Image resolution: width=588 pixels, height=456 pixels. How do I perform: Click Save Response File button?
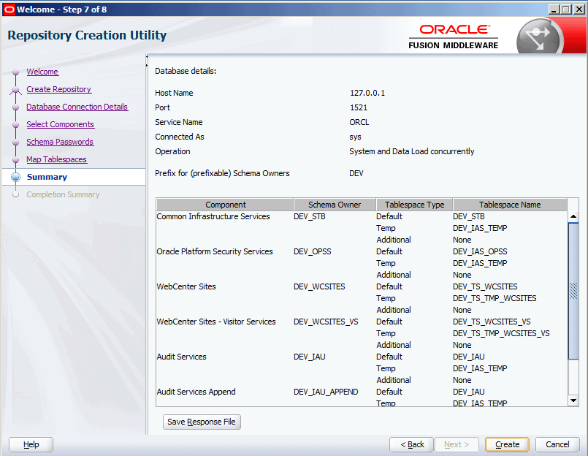tap(202, 422)
